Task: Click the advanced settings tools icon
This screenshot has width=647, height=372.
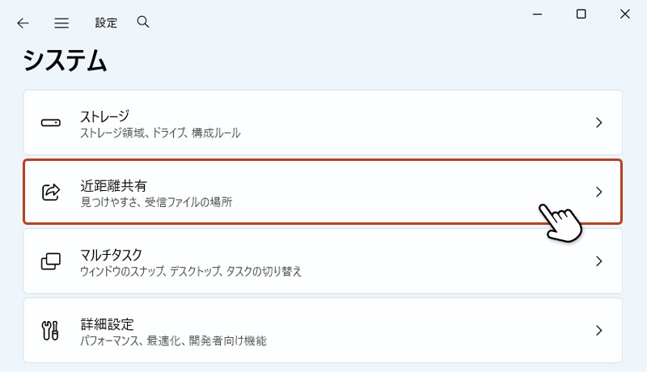Action: (x=50, y=331)
